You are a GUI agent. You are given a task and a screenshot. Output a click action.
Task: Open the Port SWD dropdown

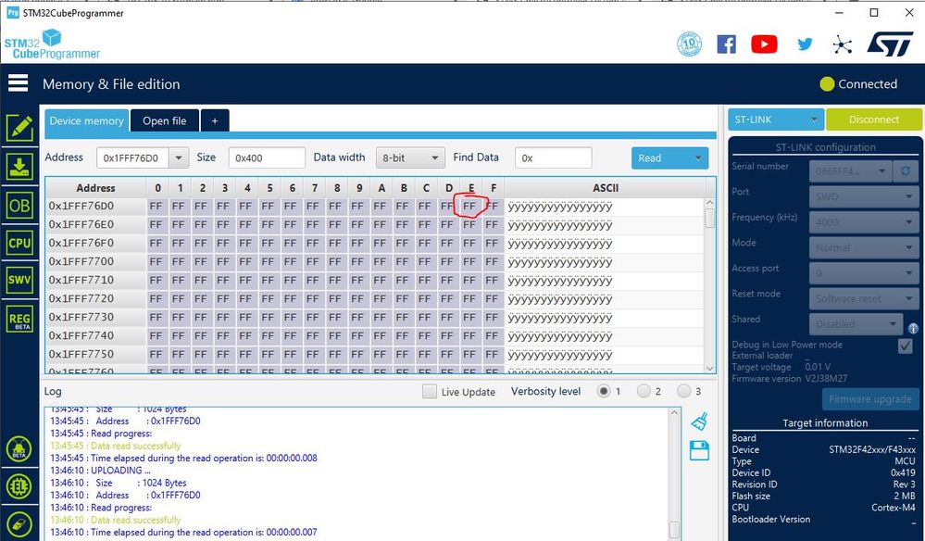click(864, 197)
